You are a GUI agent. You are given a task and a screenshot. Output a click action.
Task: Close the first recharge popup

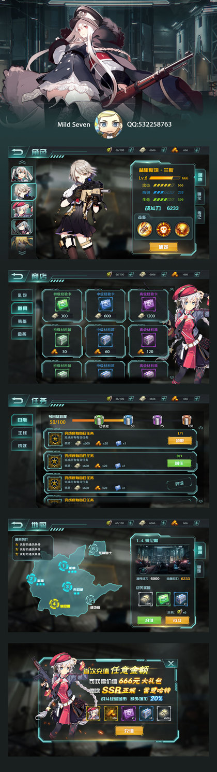click(x=171, y=663)
